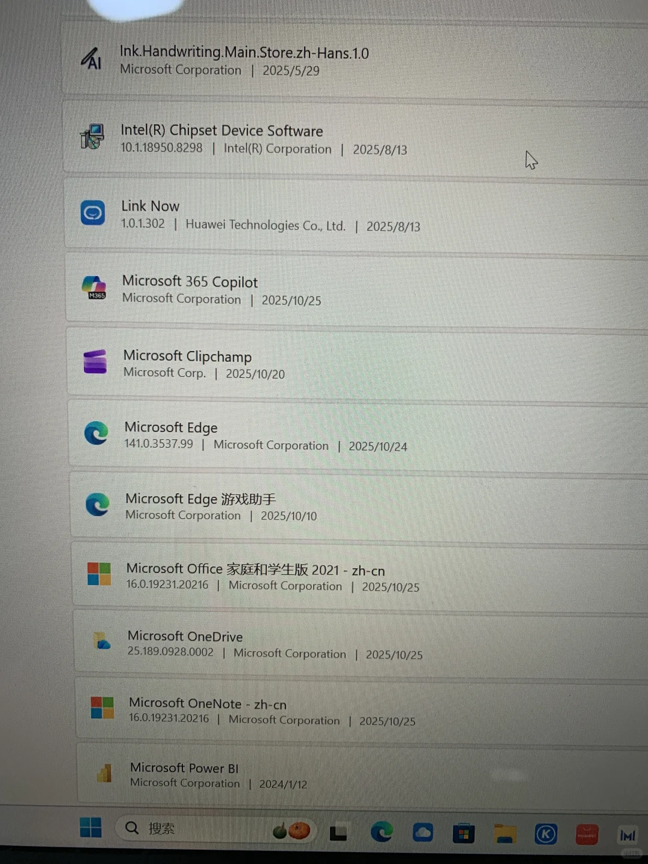The width and height of the screenshot is (648, 864).
Task: Click Huawei Technologies Co., Ltd. publisher text
Action: (x=266, y=225)
